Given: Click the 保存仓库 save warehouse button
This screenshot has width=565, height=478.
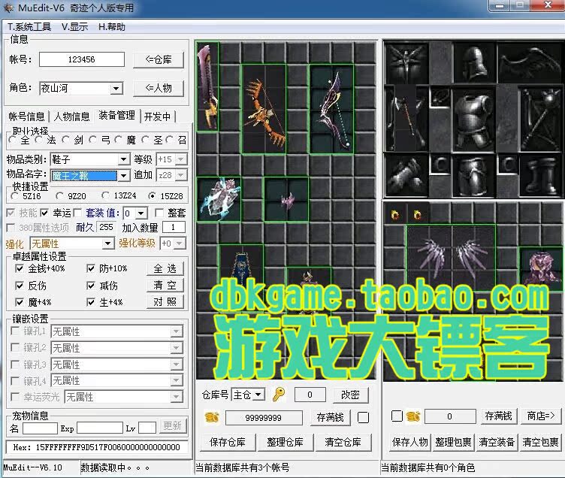Looking at the screenshot, I should point(228,442).
